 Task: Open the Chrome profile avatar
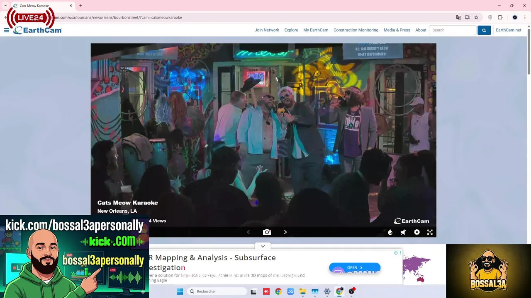point(515,17)
